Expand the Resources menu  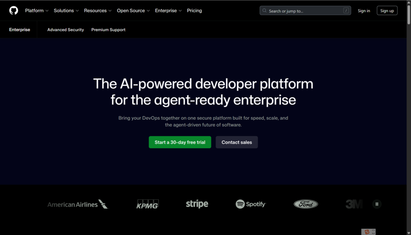coord(98,11)
